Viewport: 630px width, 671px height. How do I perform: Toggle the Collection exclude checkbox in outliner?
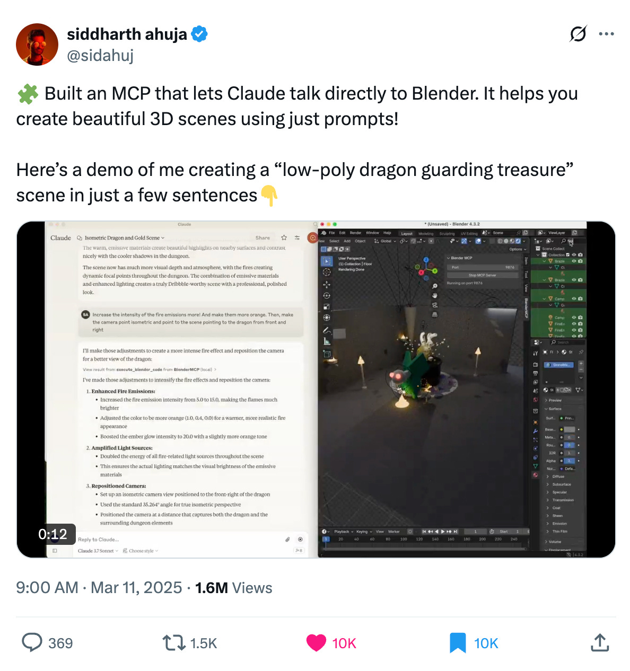pyautogui.click(x=568, y=255)
